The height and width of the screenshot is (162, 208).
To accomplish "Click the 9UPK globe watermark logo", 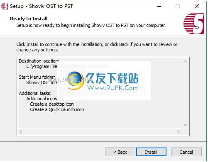I will pyautogui.click(x=75, y=80).
